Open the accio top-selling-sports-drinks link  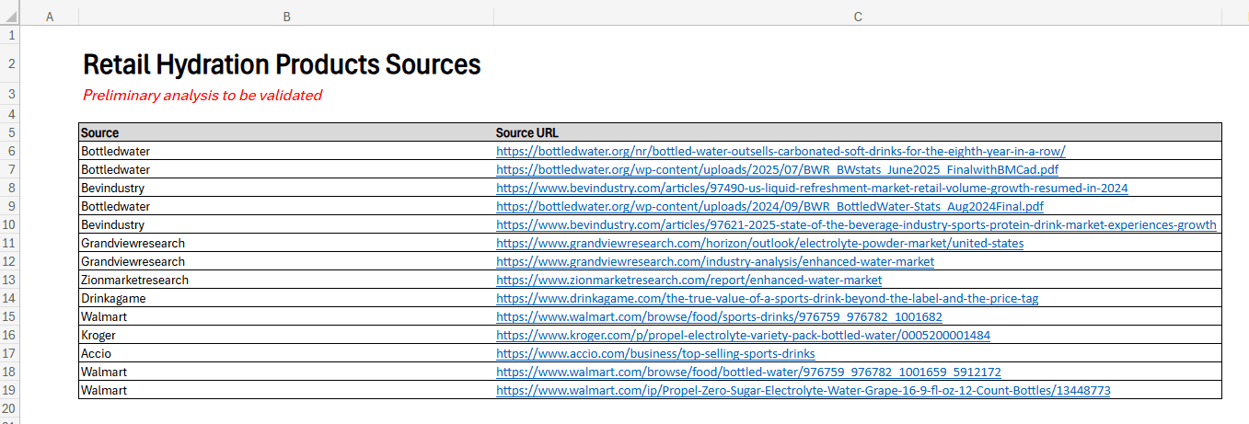click(655, 353)
